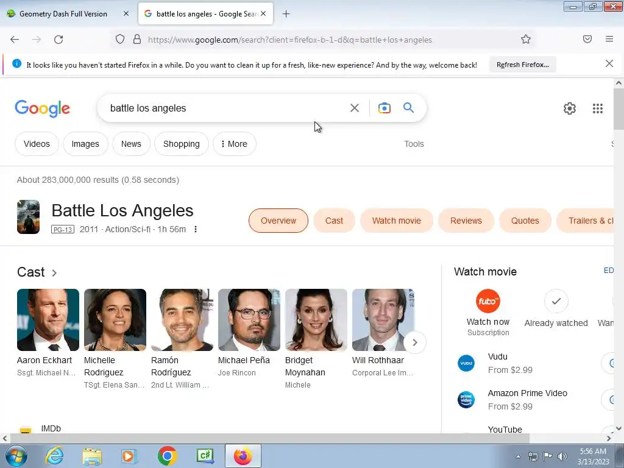Open the More search filters menu
Screen dimensions: 624x468
(235, 144)
